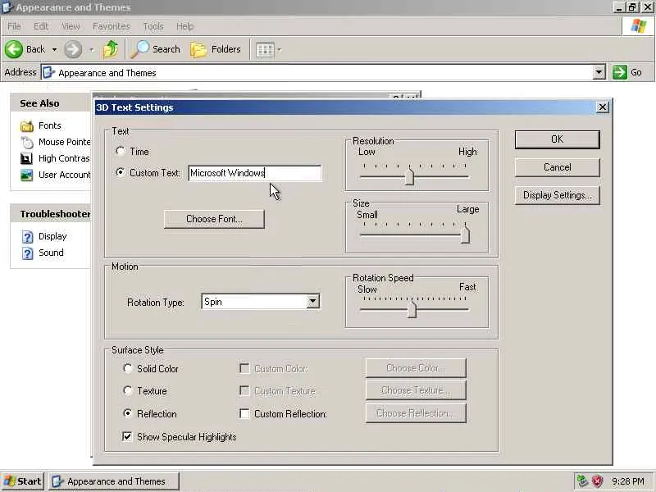Open the Back button history arrow
The image size is (656, 492).
tap(54, 49)
